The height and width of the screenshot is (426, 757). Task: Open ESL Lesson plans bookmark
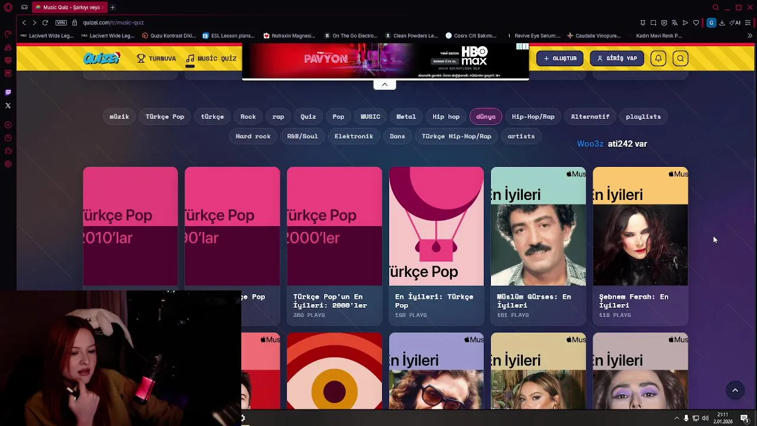pos(228,35)
